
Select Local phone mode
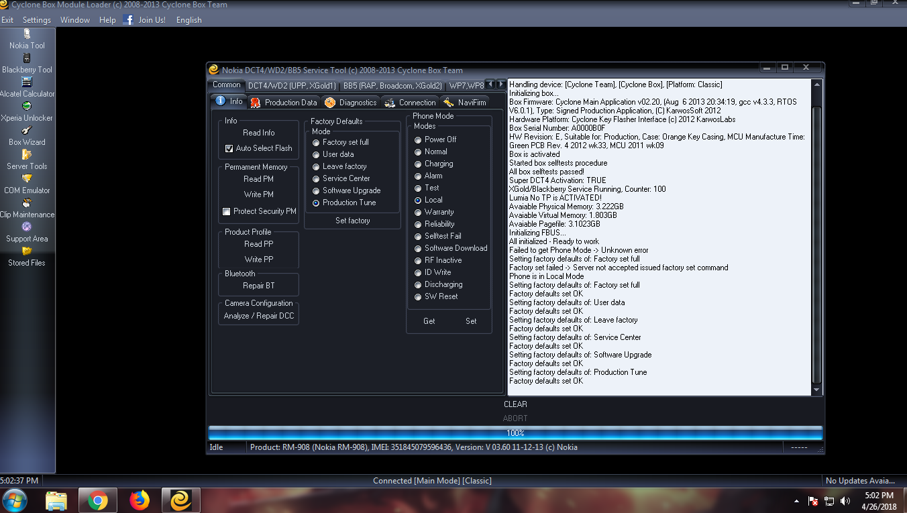tap(418, 200)
